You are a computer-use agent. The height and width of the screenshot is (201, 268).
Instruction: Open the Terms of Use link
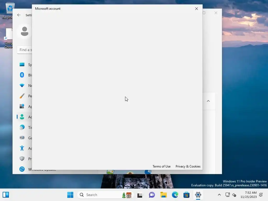pos(161,166)
